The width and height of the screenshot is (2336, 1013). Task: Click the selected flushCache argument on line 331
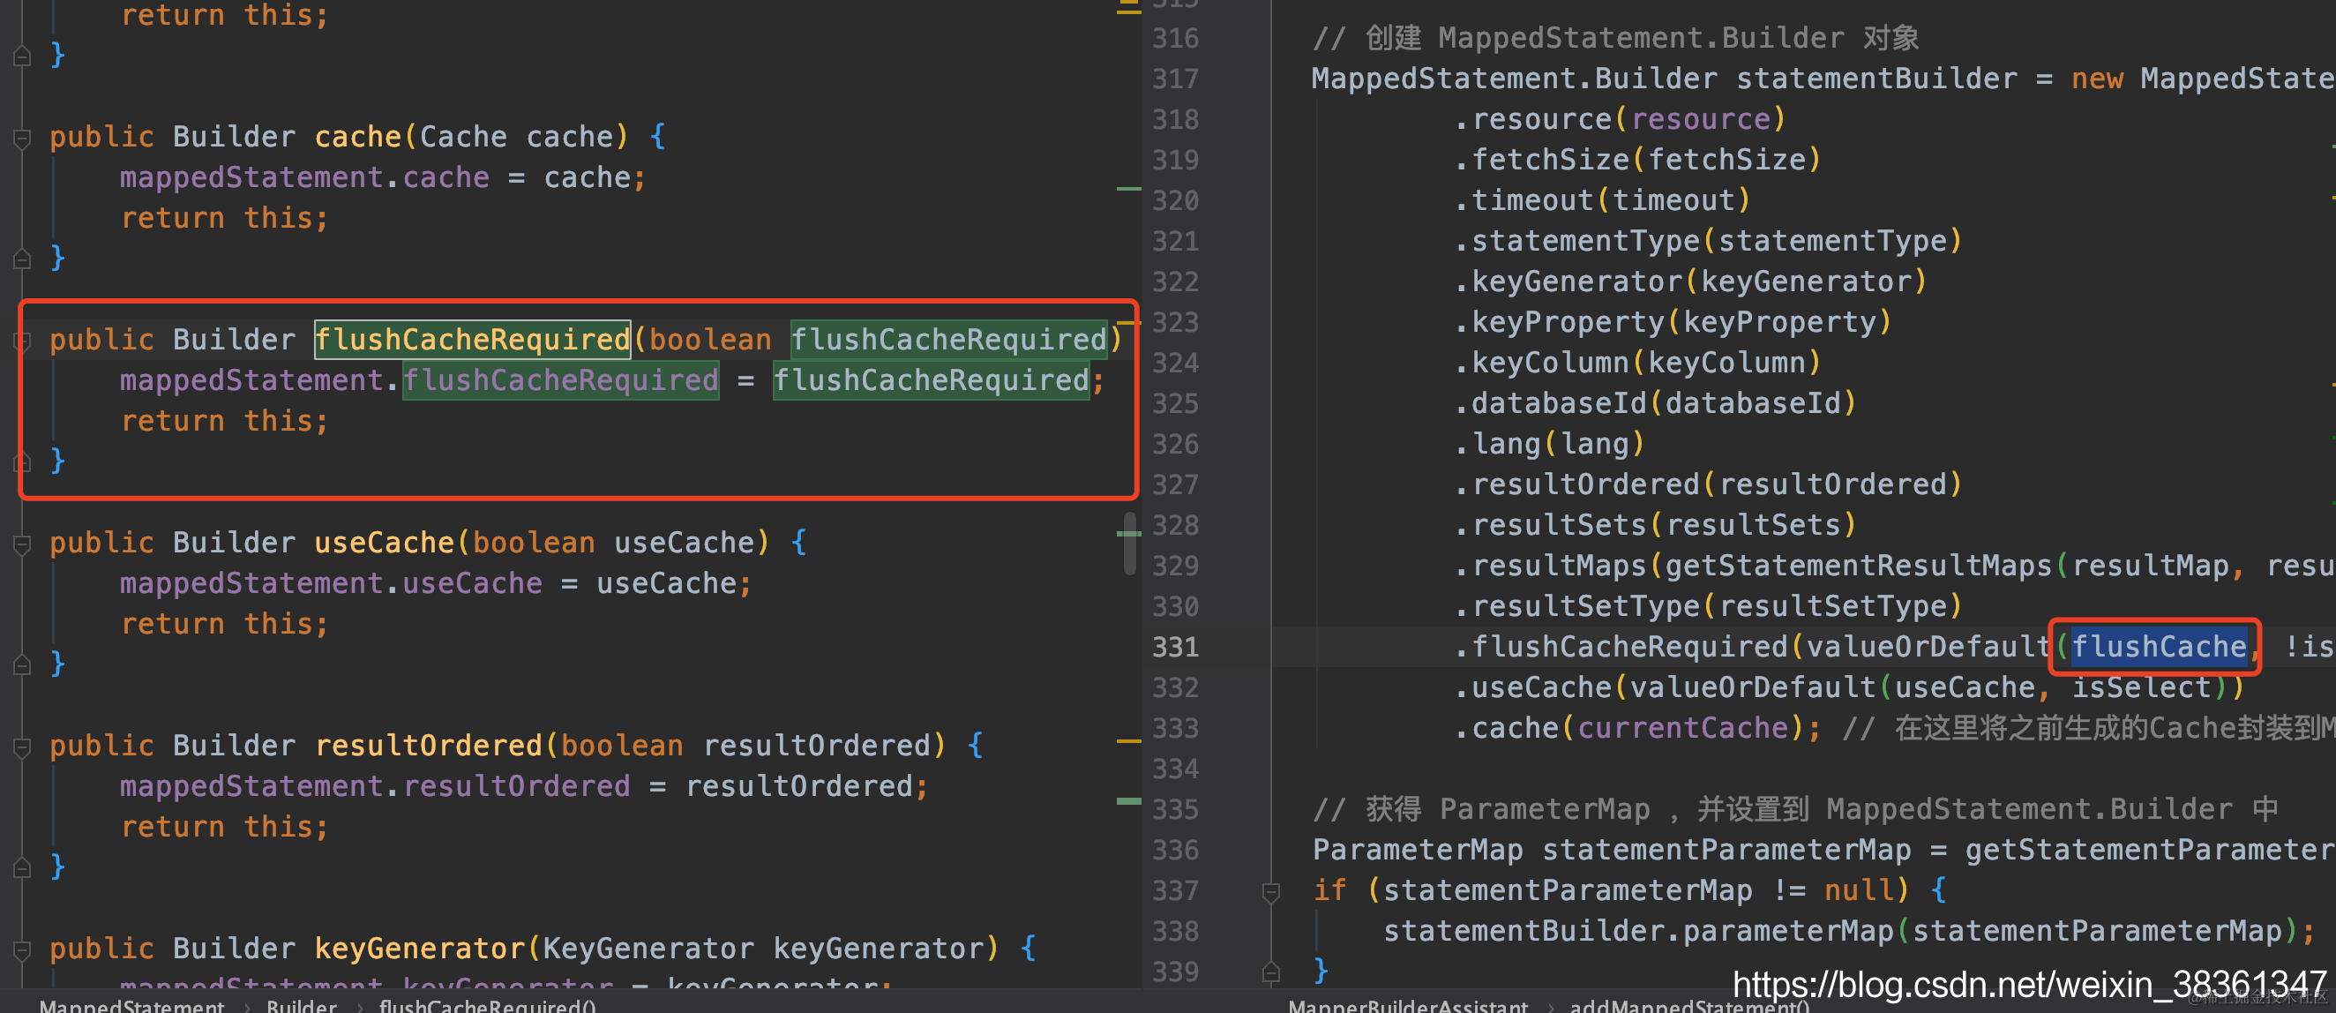[2159, 648]
